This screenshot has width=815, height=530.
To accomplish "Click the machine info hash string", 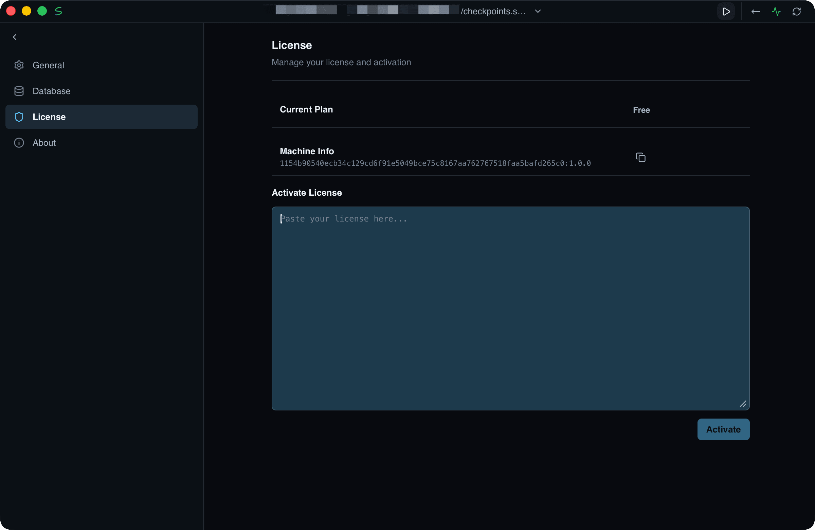I will click(x=435, y=163).
